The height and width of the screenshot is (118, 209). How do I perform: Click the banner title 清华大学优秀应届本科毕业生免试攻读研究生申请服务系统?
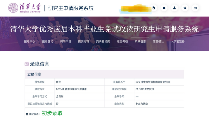click(x=104, y=29)
